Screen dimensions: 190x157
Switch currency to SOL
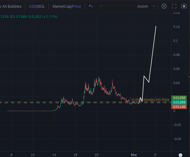(x=41, y=6)
